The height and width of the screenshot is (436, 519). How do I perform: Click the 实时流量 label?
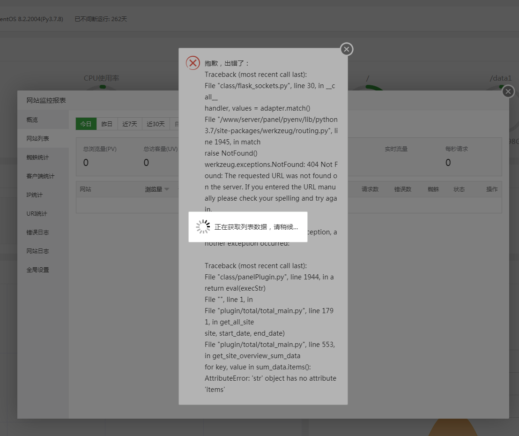click(x=396, y=149)
